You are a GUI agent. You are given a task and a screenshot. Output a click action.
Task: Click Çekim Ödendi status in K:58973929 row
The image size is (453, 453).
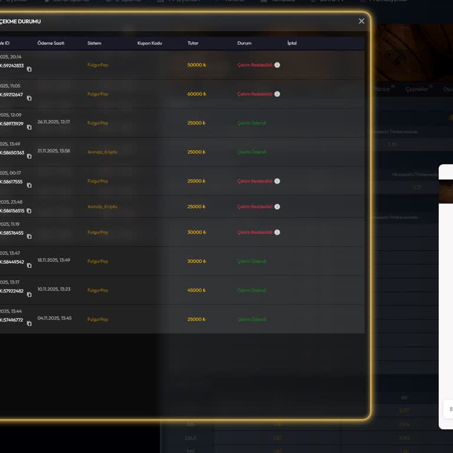252,123
